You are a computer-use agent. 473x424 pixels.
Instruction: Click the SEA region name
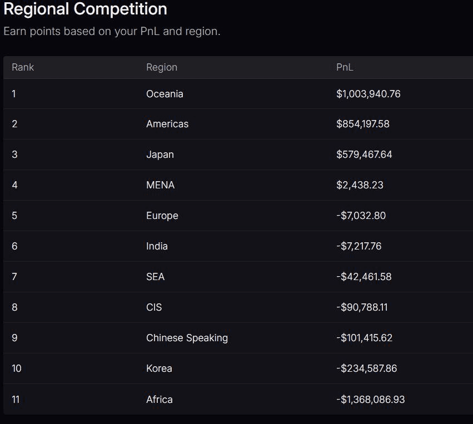(x=155, y=277)
